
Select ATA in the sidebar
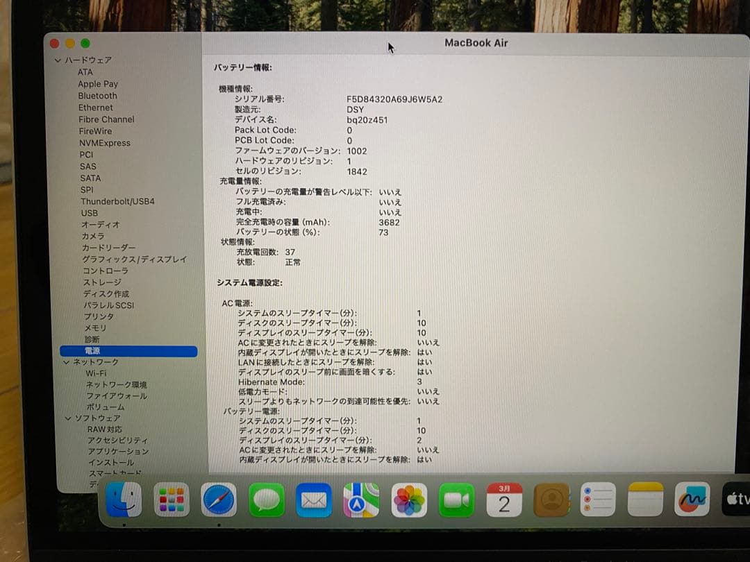[x=85, y=72]
